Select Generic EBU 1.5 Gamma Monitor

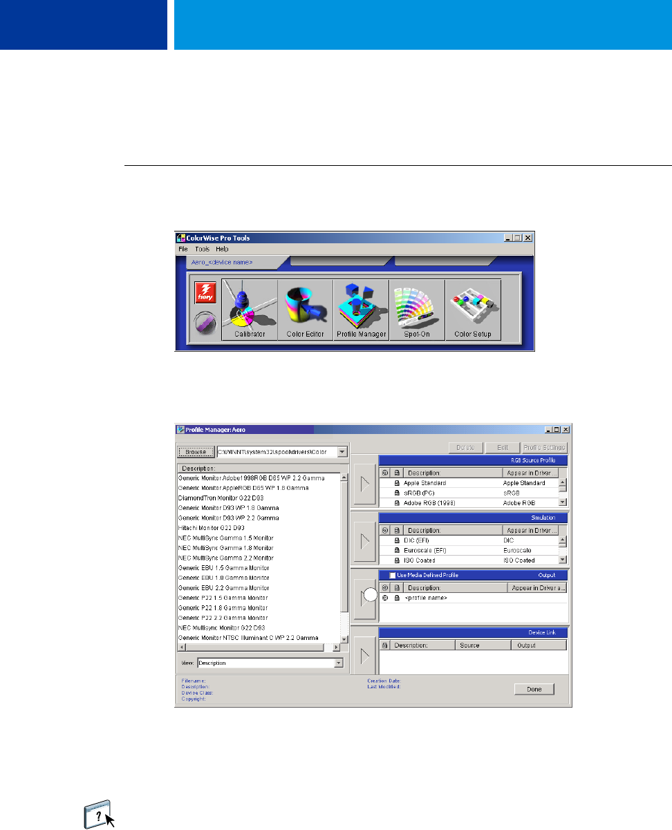[x=224, y=567]
